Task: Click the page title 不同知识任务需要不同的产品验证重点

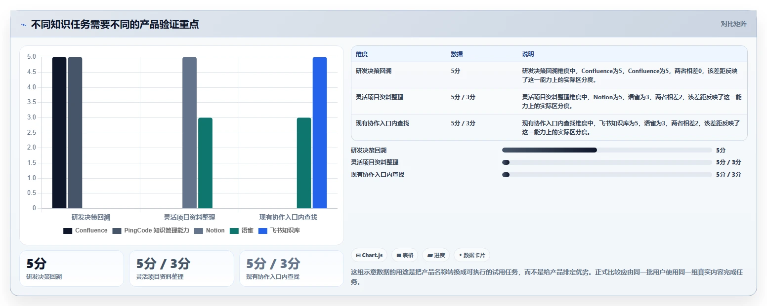Action: 115,24
